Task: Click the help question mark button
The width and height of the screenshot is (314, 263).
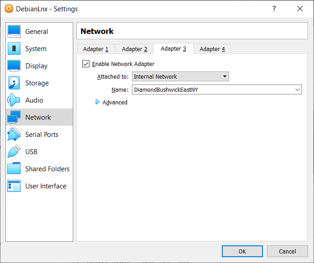Action: (x=274, y=9)
